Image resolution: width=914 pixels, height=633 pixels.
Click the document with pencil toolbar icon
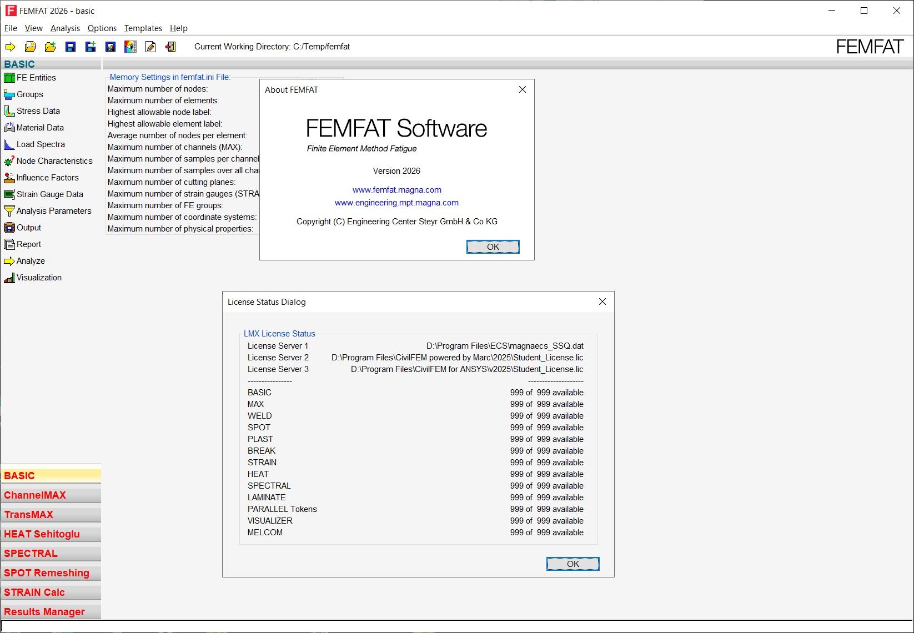150,47
